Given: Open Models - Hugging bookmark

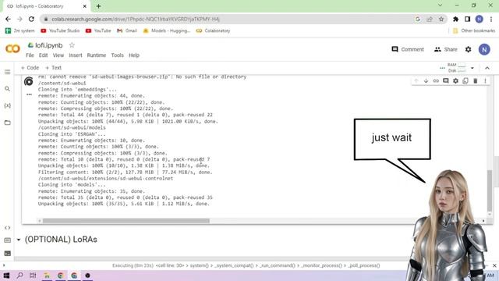Looking at the screenshot, I should click(167, 30).
